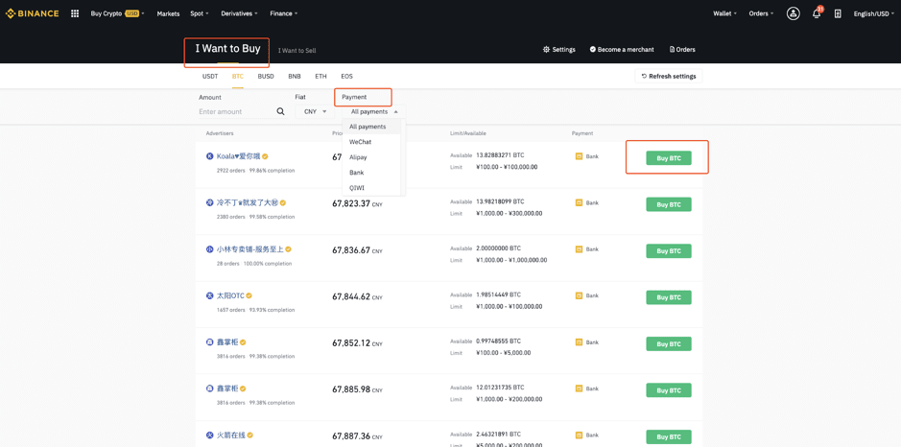Click verified badge next to 太阳OTC

[249, 295]
